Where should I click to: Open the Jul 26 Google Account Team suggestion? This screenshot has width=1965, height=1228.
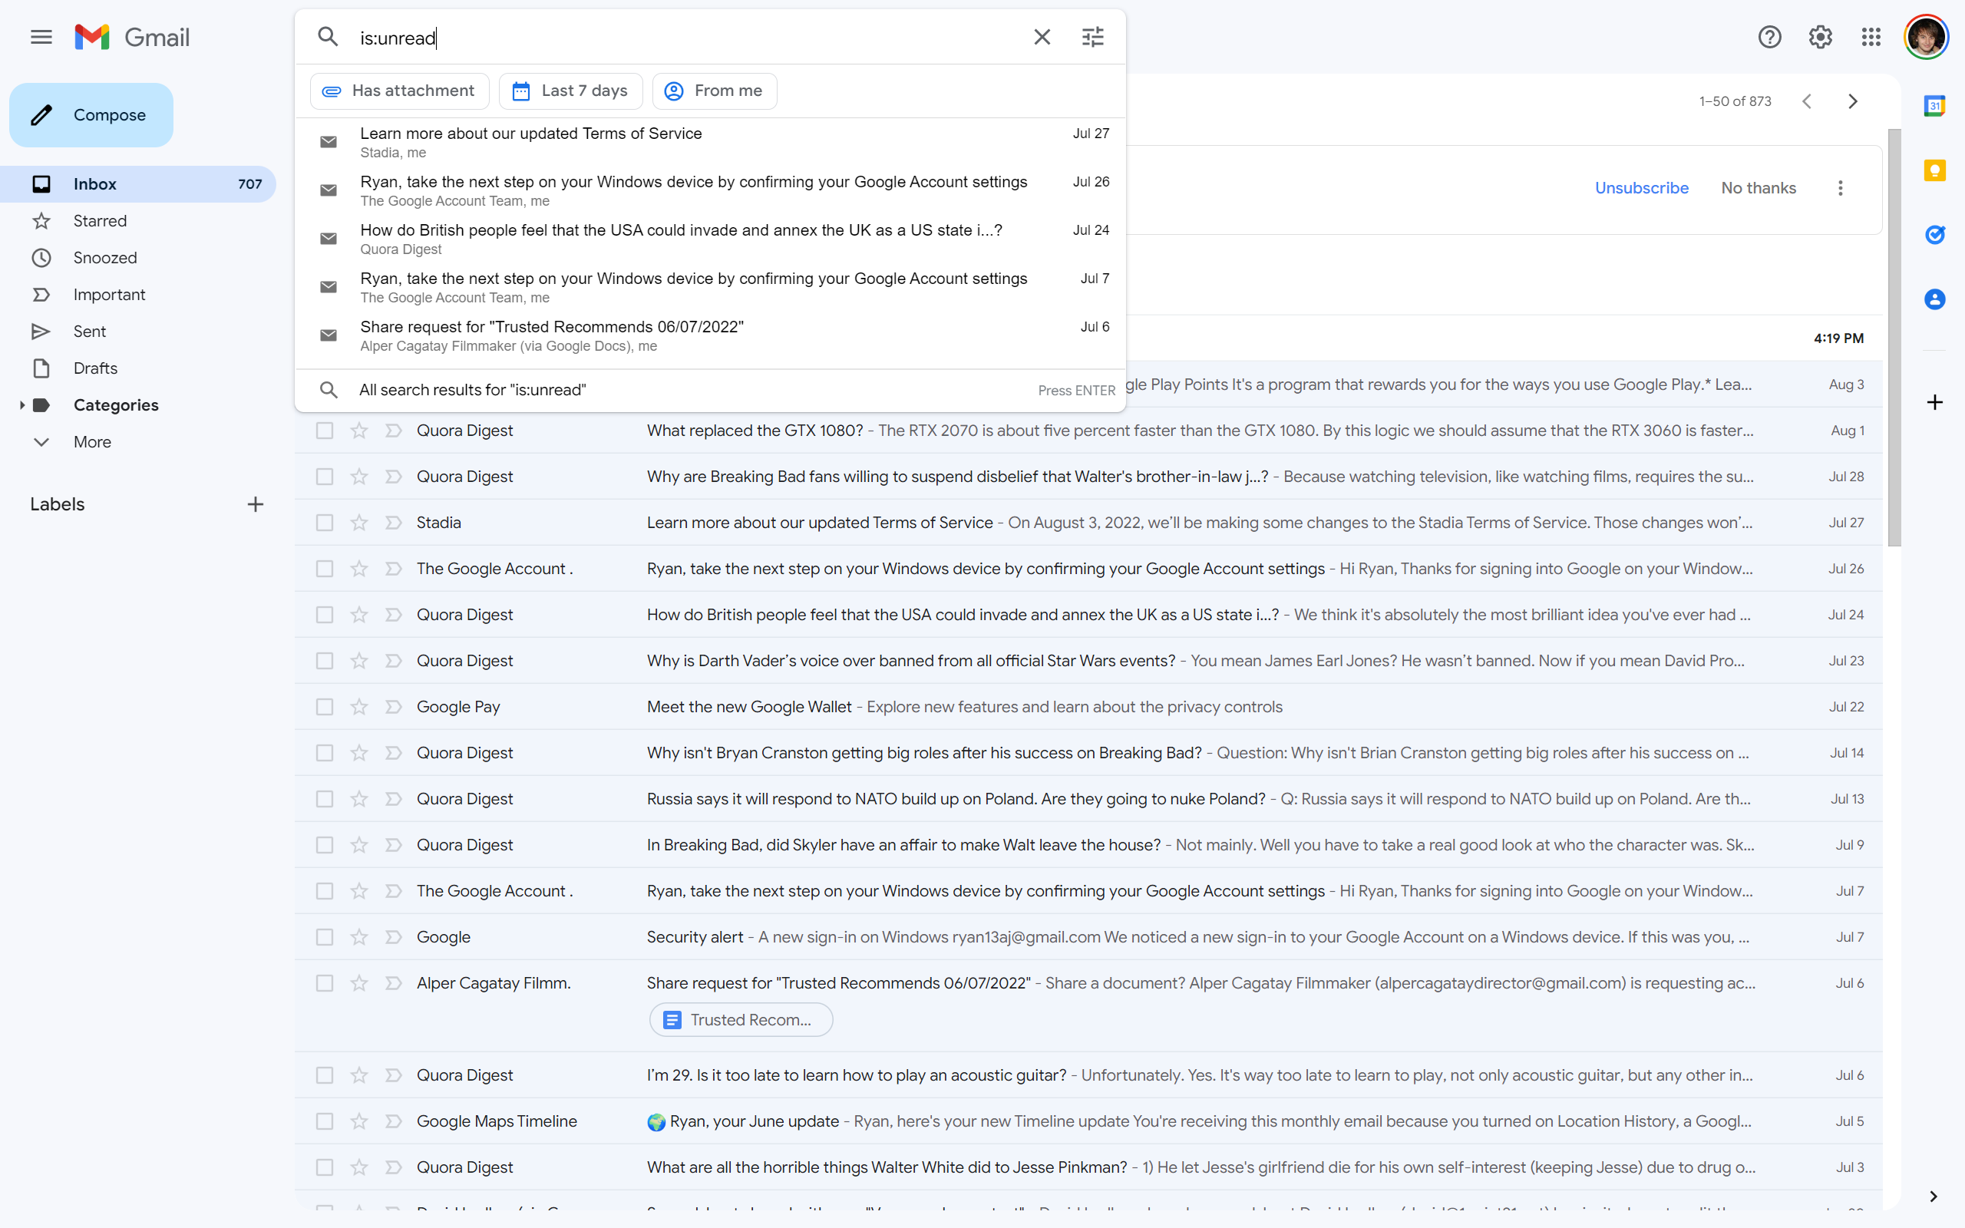coord(710,191)
